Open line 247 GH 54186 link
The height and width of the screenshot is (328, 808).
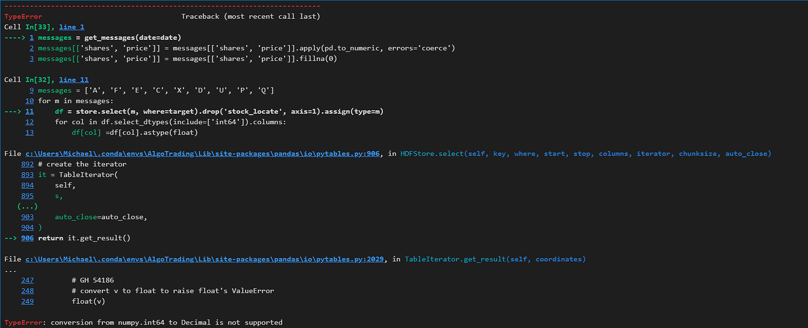pos(28,280)
